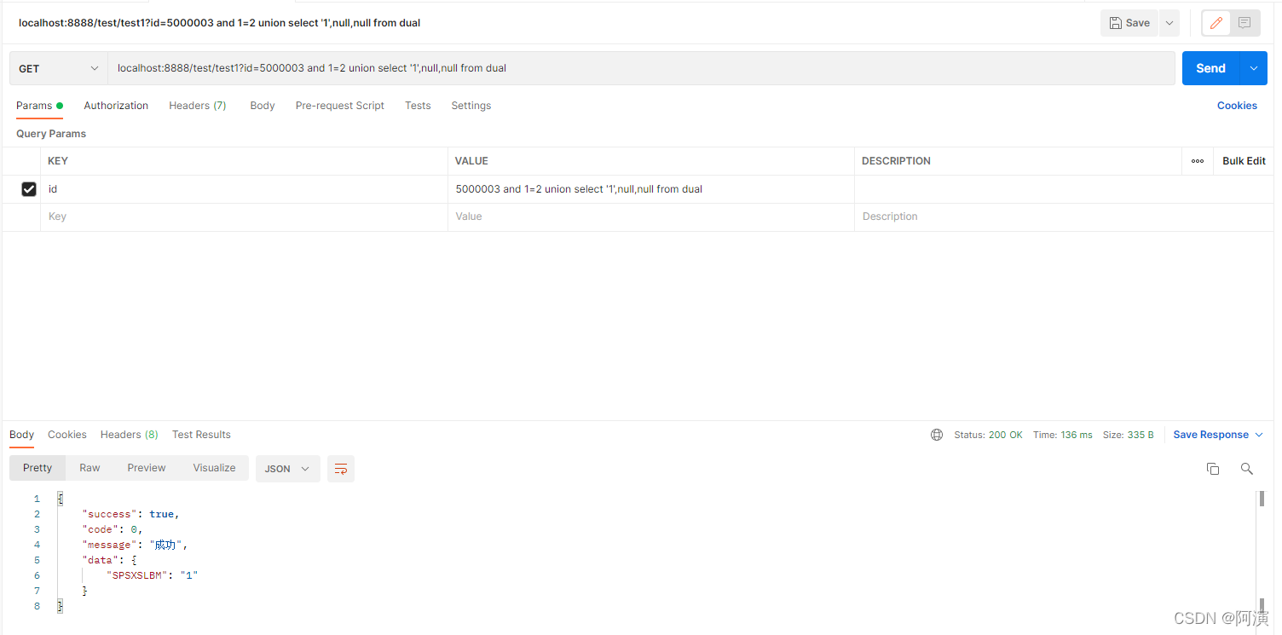Select the Pretty view

click(38, 468)
